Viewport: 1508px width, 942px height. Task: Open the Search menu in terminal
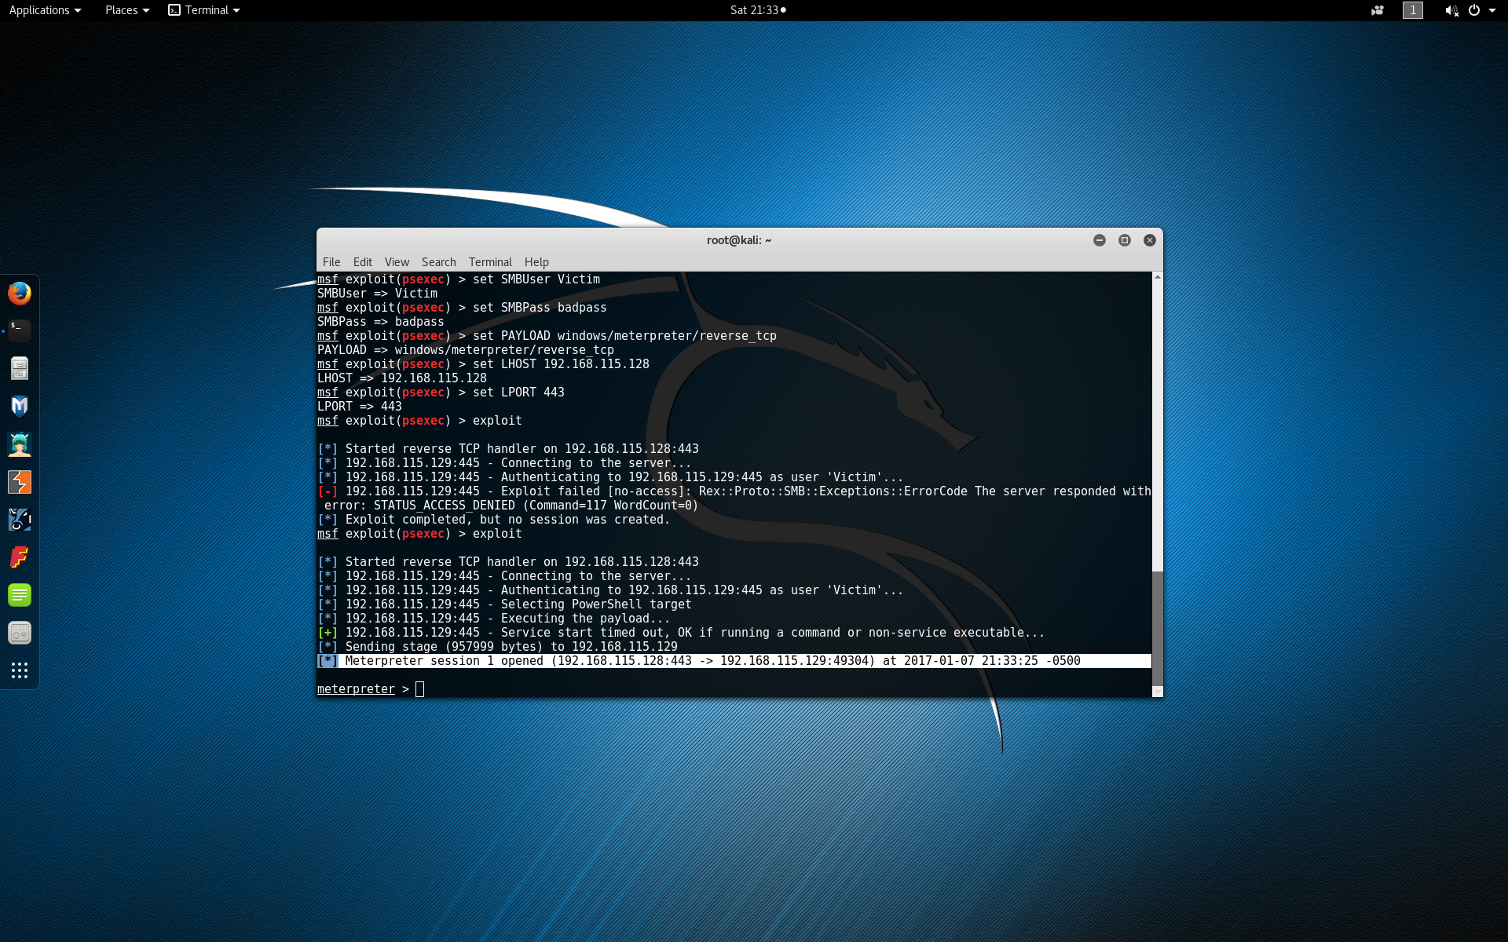[x=438, y=262]
